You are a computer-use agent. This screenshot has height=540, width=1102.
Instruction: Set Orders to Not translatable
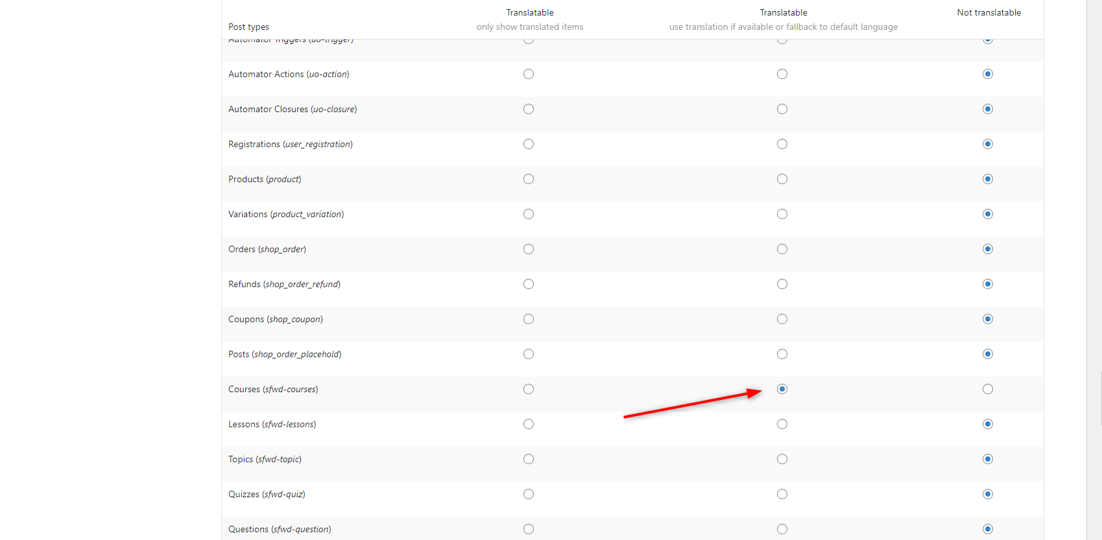(x=988, y=249)
